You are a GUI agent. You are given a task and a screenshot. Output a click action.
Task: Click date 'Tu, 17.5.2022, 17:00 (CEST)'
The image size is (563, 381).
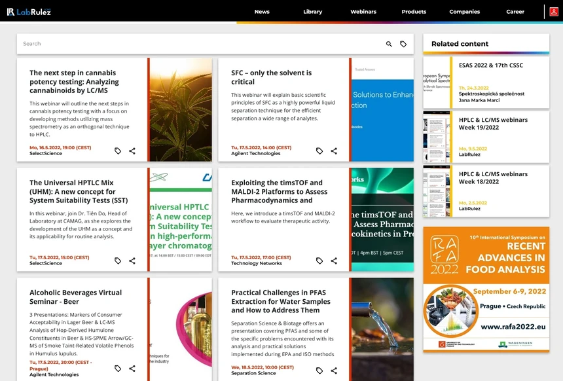coord(261,257)
